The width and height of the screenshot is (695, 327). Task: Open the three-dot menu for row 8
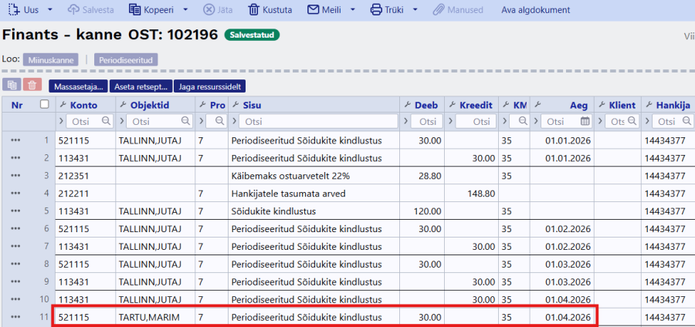[16, 265]
